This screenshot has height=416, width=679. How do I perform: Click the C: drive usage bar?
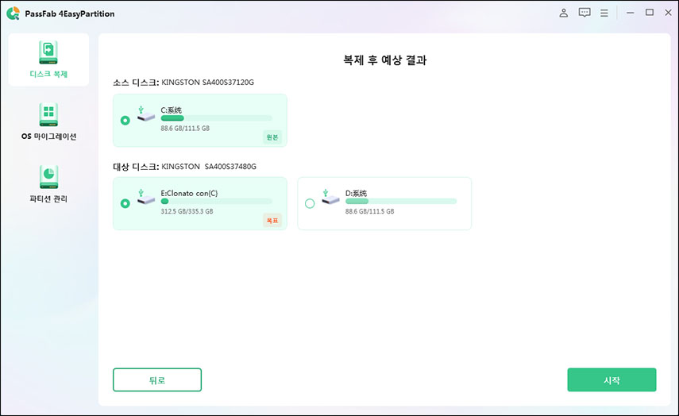point(217,118)
